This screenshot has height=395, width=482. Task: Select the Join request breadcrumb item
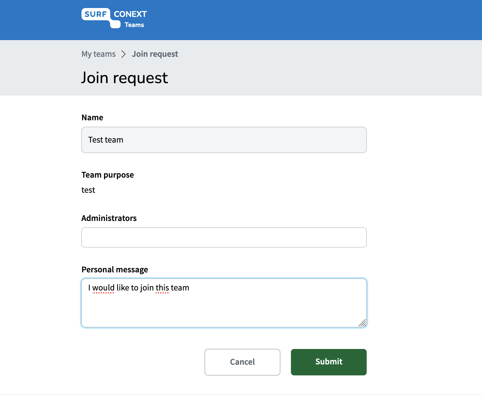click(x=155, y=54)
